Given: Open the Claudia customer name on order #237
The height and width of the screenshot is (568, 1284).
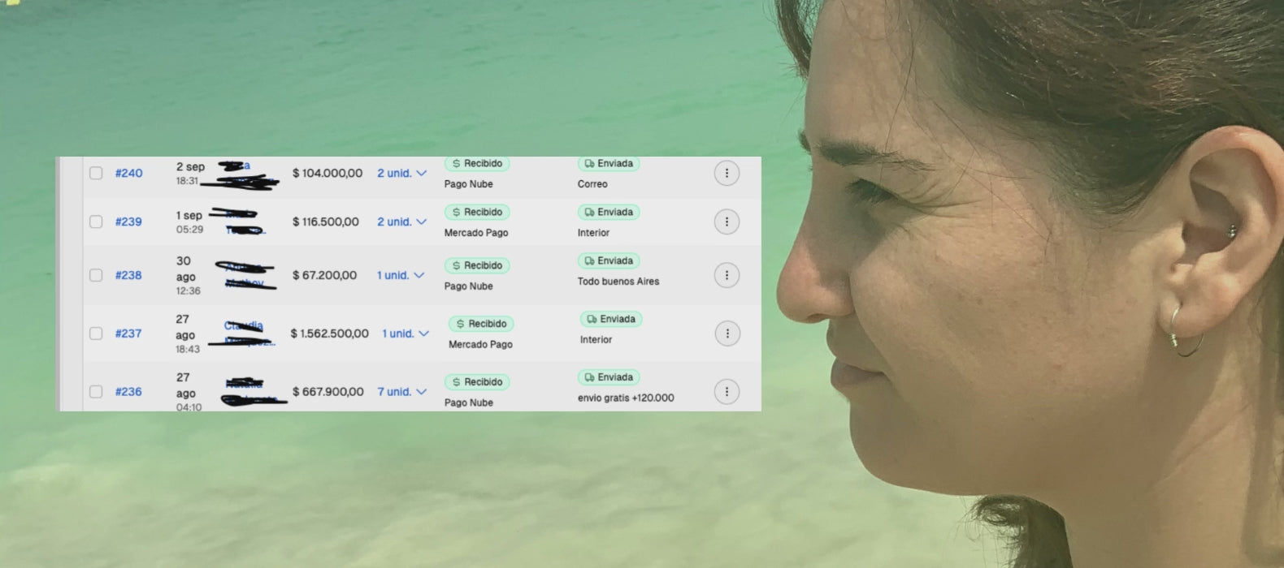Looking at the screenshot, I should click(244, 325).
